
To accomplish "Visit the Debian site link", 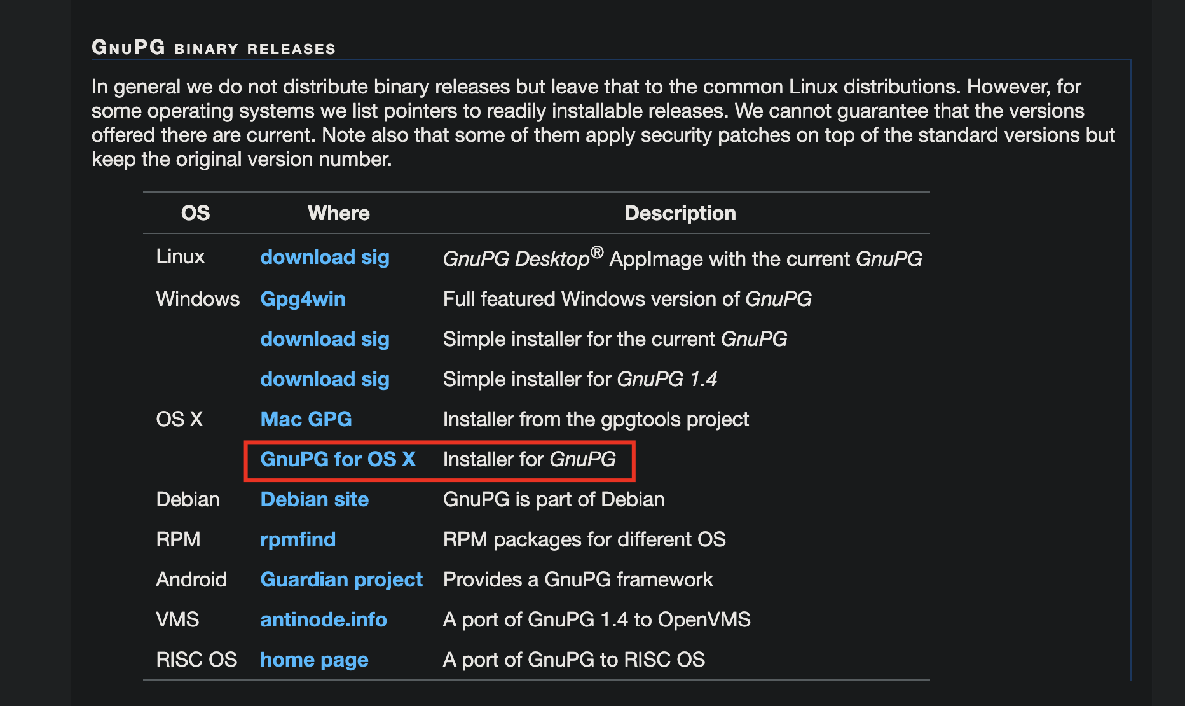I will (314, 500).
